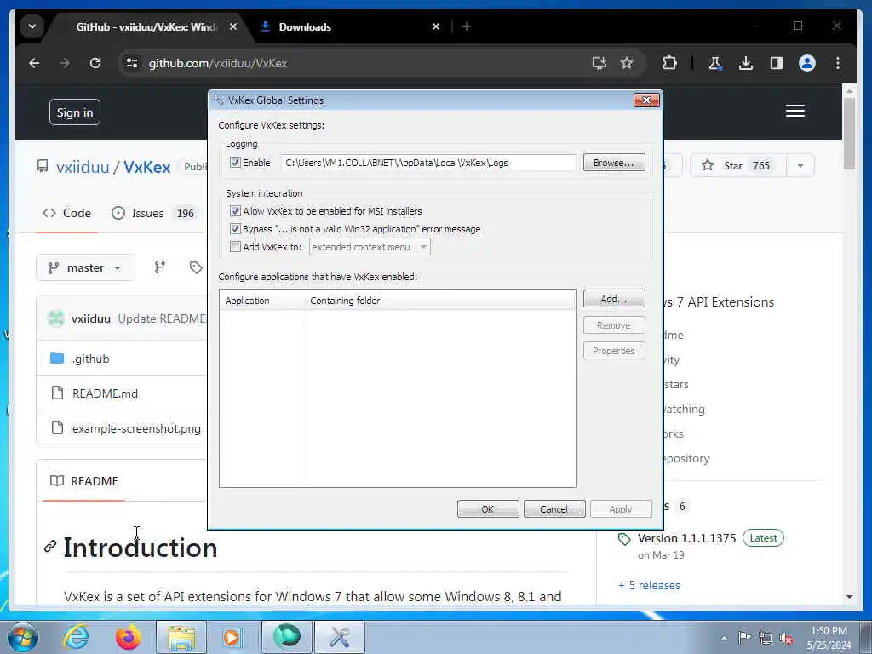Click the tags icon in repo toolbar
872x654 pixels.
coord(196,267)
